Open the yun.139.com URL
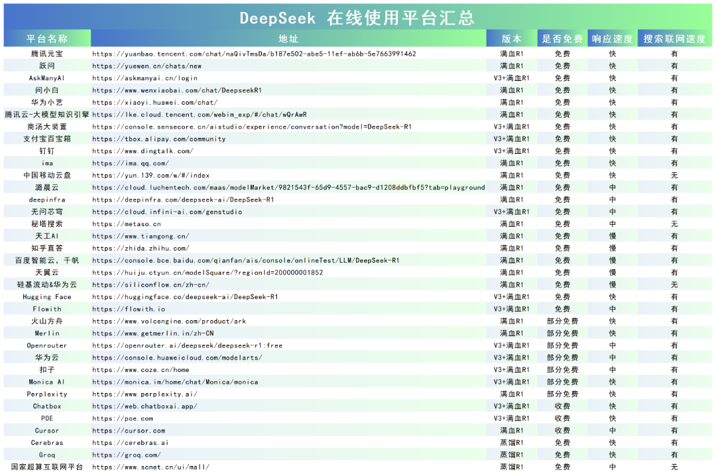This screenshot has height=474, width=716. 150,176
